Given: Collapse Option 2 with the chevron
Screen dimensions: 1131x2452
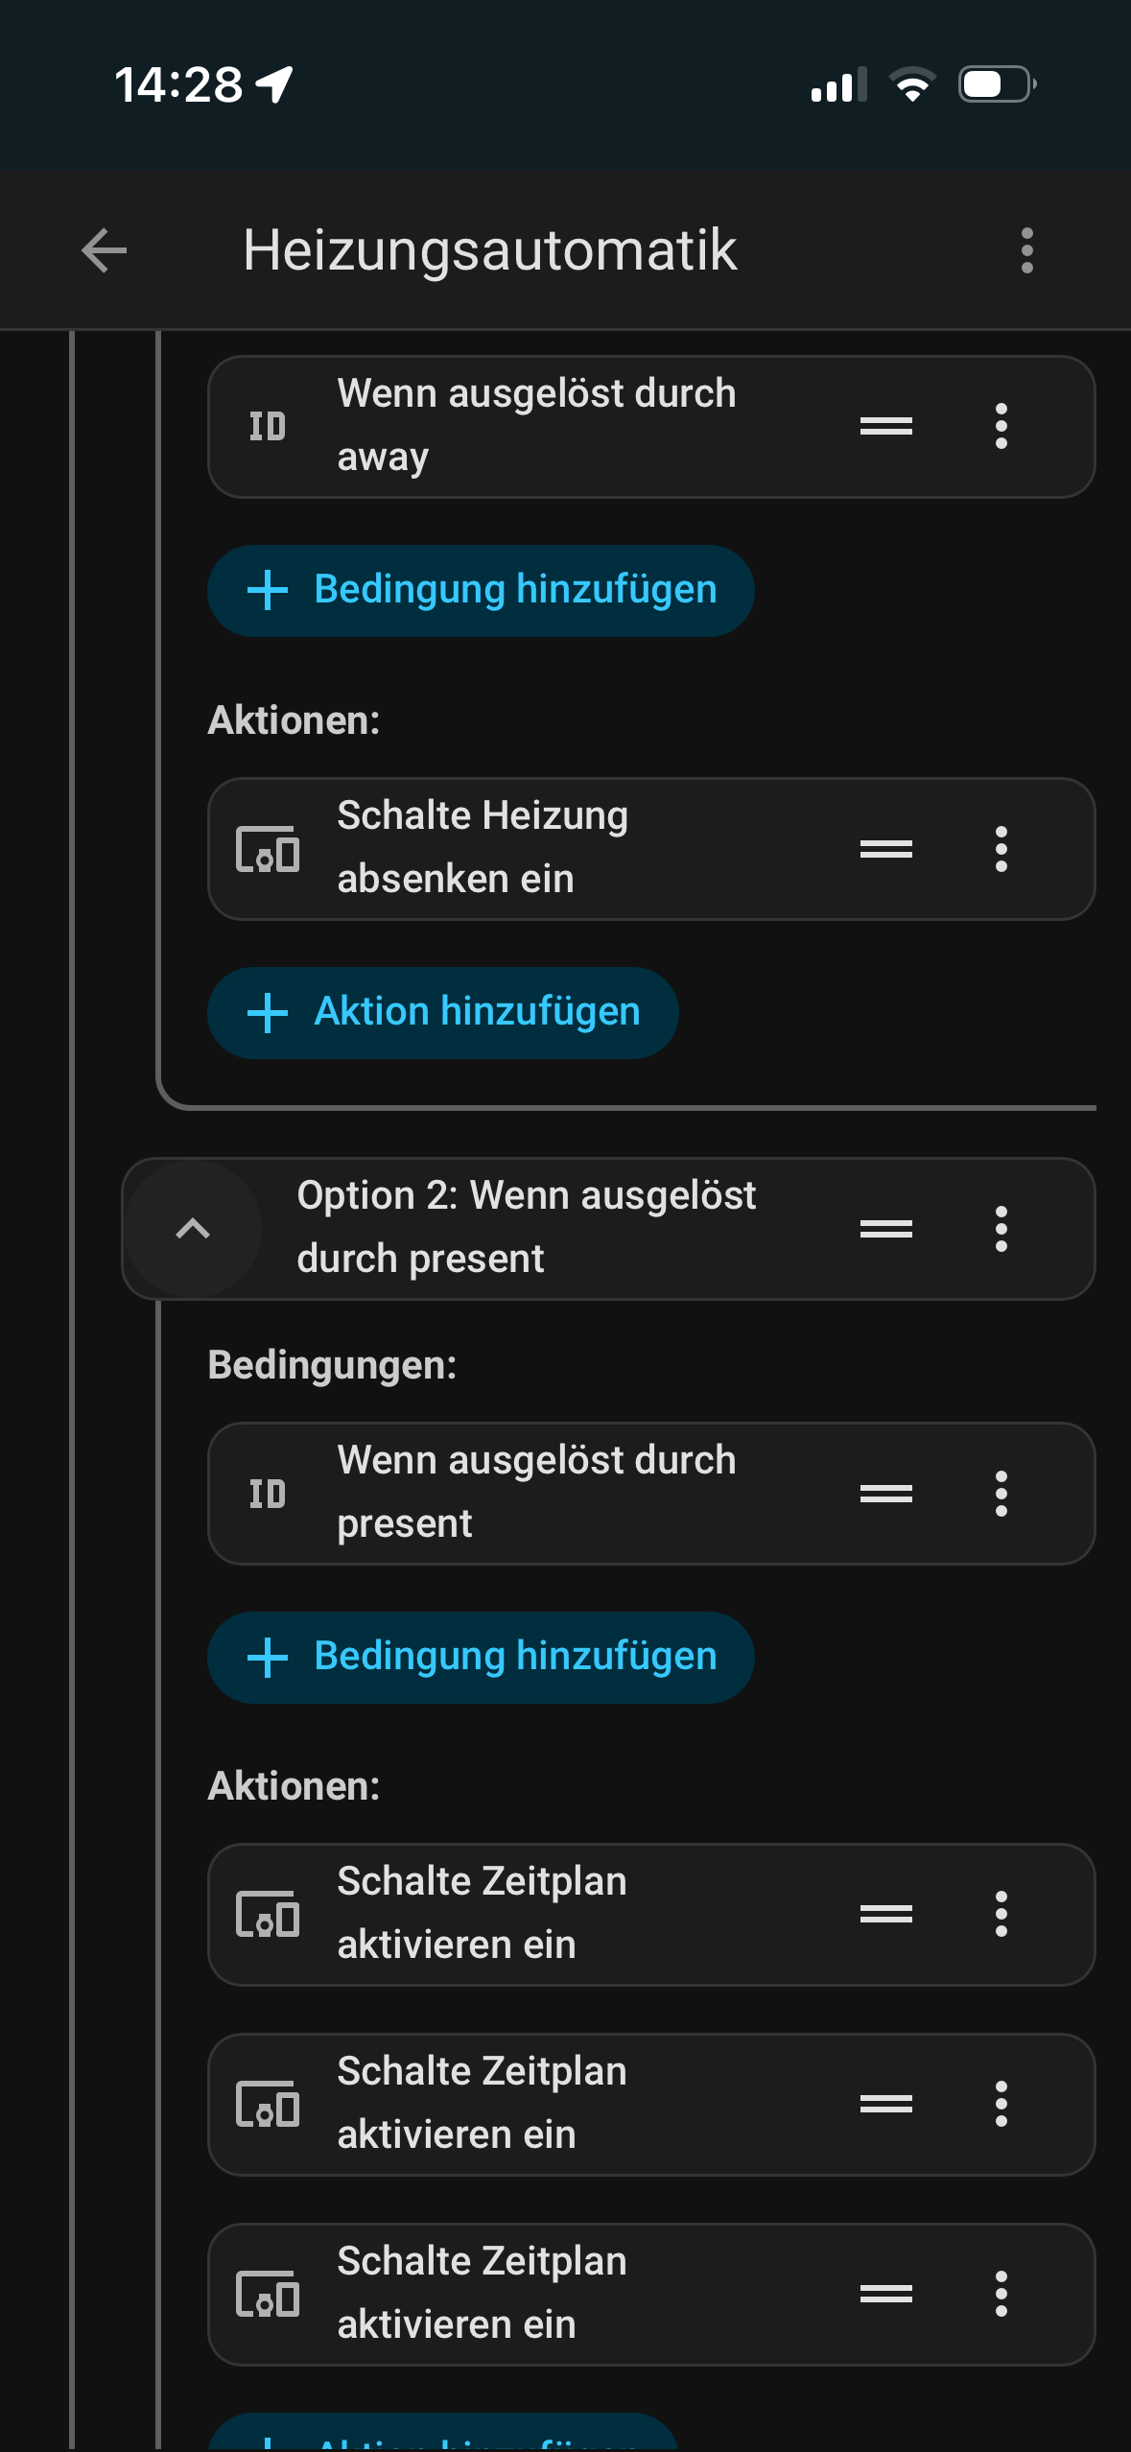Looking at the screenshot, I should point(193,1229).
